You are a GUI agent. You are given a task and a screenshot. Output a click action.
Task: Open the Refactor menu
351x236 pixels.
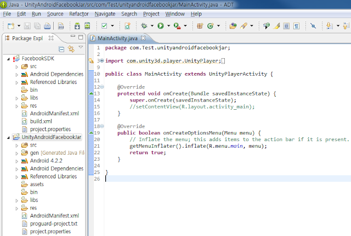click(79, 14)
